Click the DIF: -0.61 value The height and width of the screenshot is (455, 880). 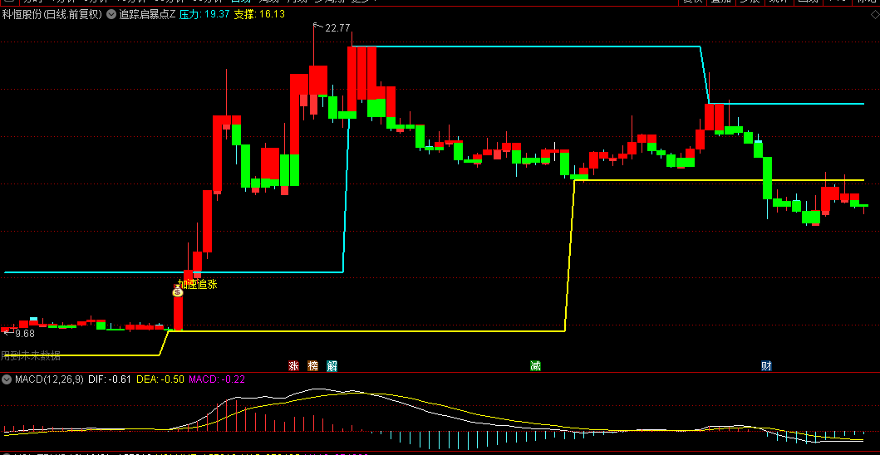(x=111, y=379)
